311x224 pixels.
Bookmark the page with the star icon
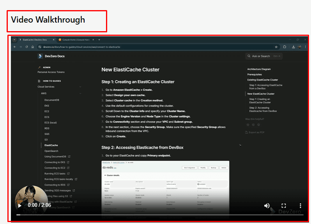276,47
